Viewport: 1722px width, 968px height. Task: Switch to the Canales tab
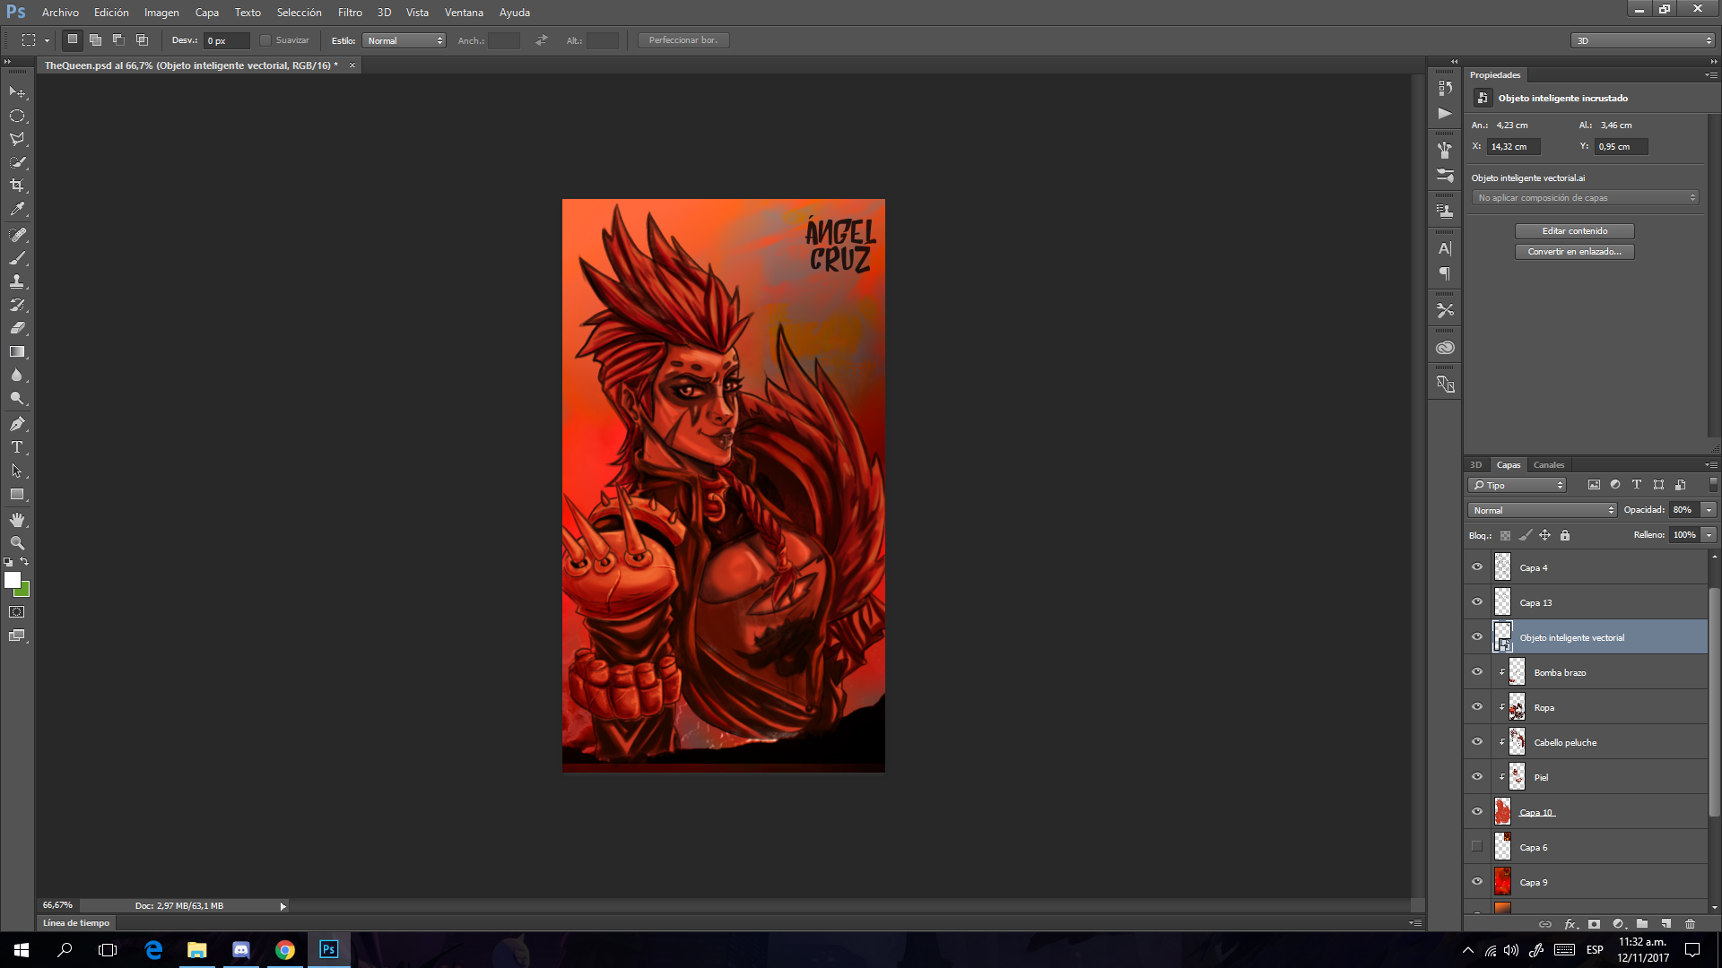[x=1549, y=465]
